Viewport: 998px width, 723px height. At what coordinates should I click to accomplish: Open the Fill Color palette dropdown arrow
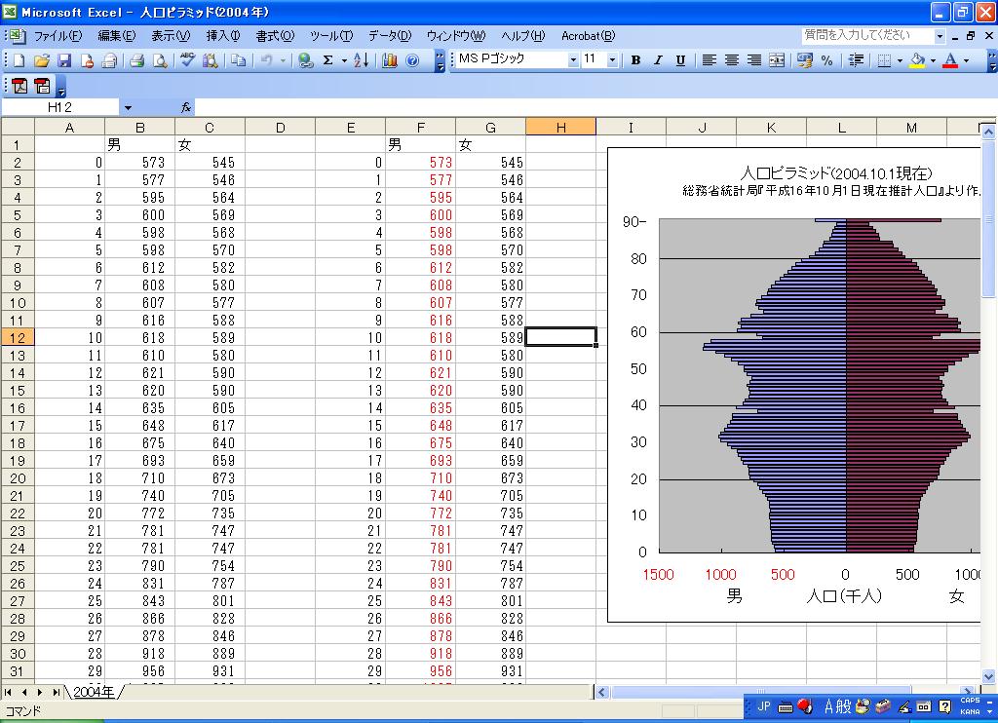933,60
